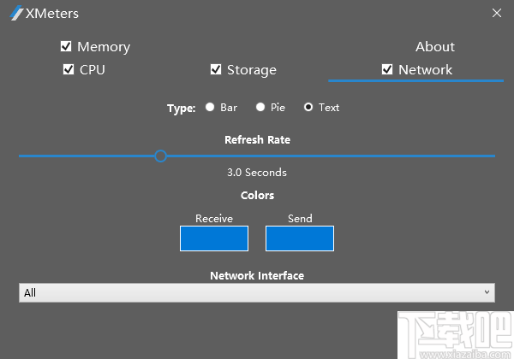Switch to the CPU tab label
Screen dimensions: 514x359
point(93,69)
